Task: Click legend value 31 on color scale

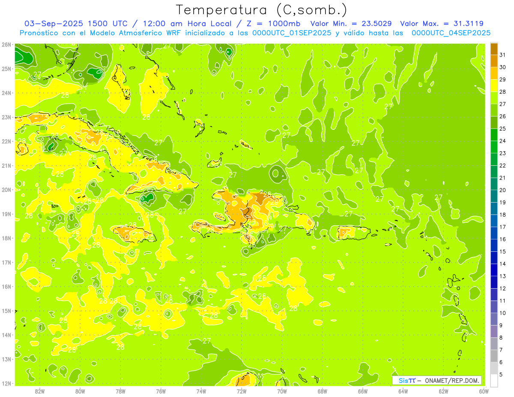Action: click(503, 55)
